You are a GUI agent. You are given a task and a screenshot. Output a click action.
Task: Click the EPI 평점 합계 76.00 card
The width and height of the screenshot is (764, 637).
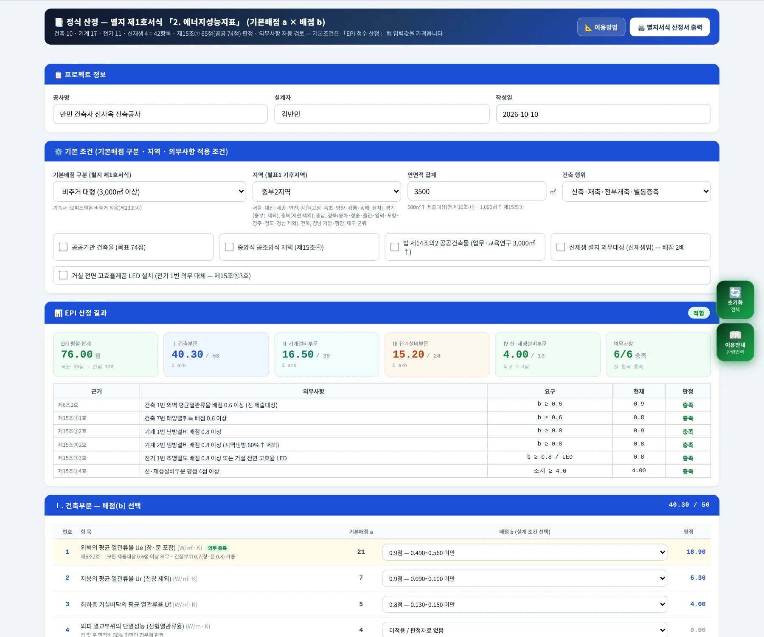click(x=106, y=355)
